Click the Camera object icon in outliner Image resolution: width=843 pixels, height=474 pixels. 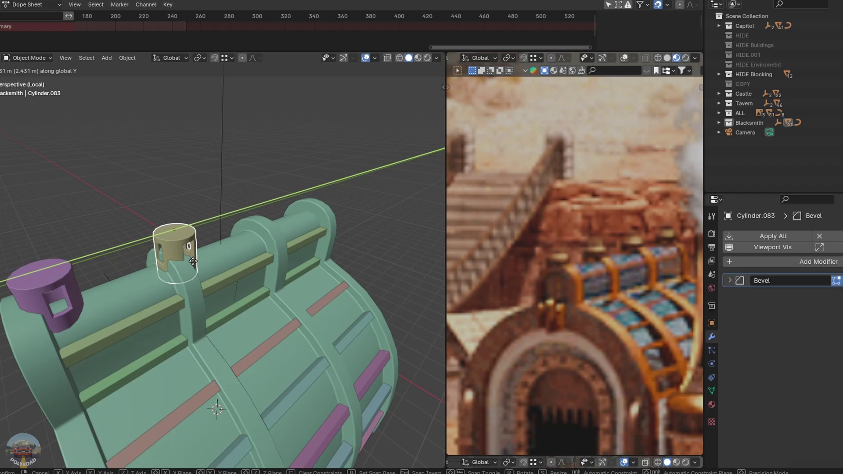point(728,132)
